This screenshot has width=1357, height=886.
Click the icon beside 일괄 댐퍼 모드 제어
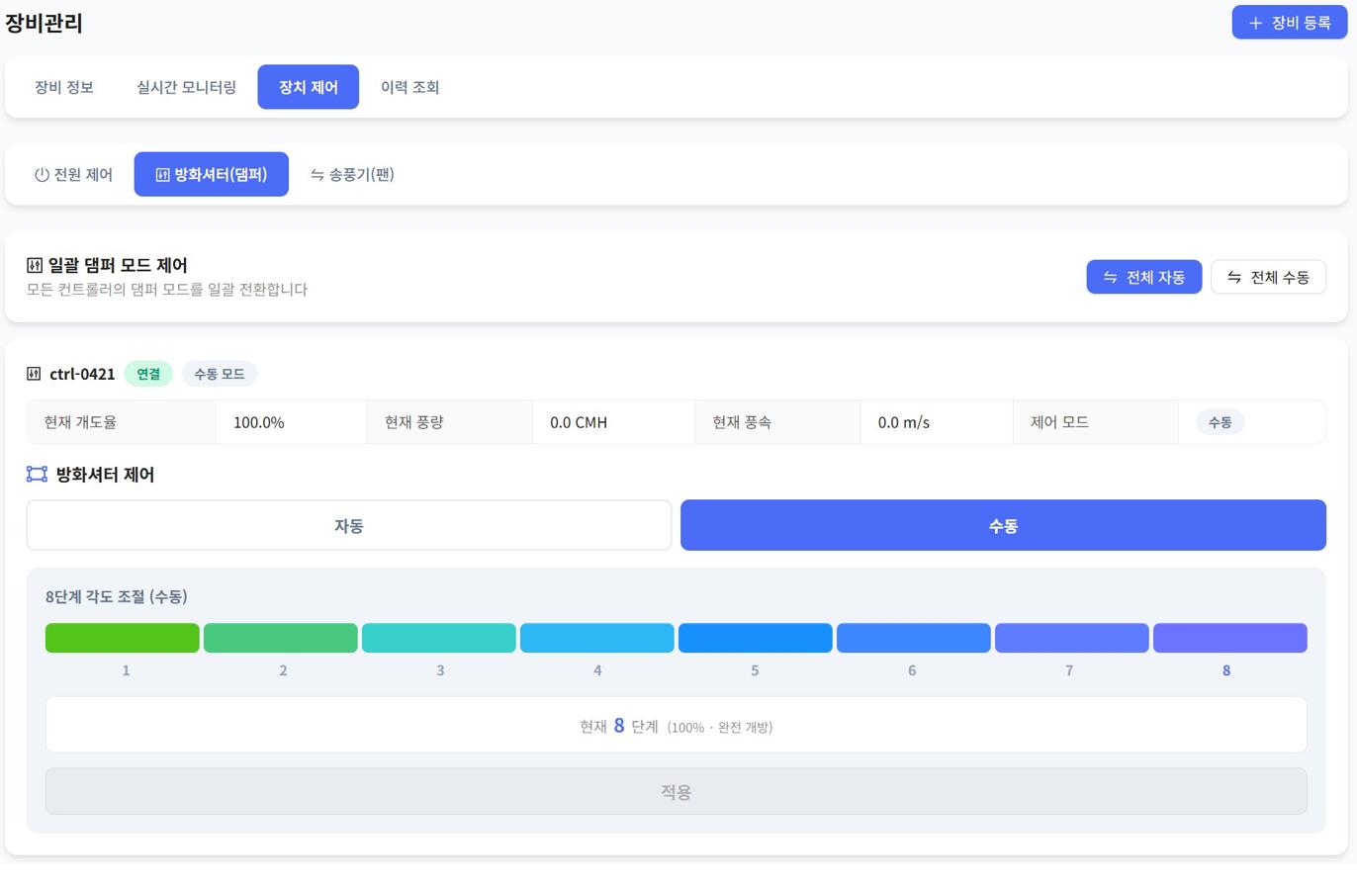click(35, 265)
